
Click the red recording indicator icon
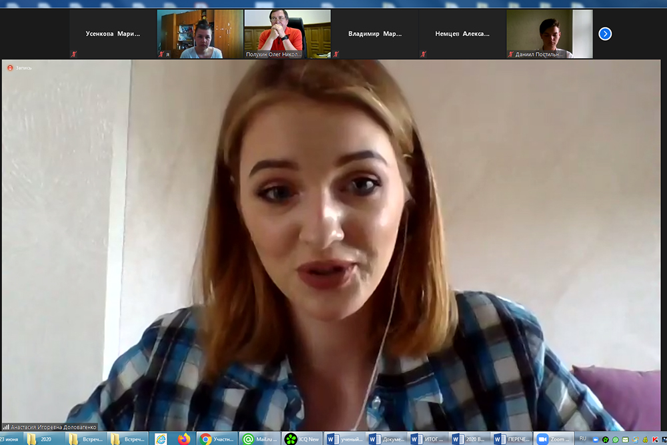click(x=10, y=68)
